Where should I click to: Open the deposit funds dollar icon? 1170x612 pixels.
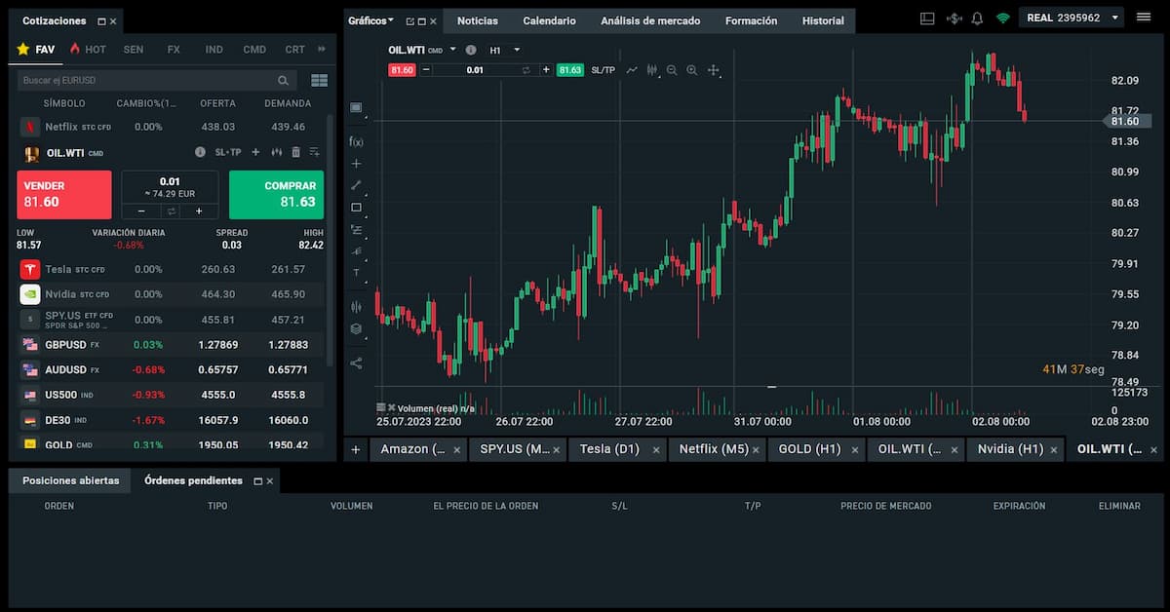954,18
